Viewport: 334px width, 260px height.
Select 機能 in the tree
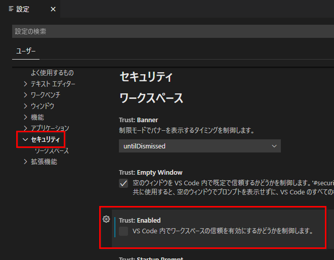[x=37, y=117]
